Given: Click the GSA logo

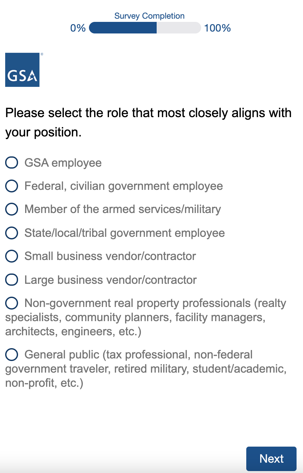Looking at the screenshot, I should [22, 70].
